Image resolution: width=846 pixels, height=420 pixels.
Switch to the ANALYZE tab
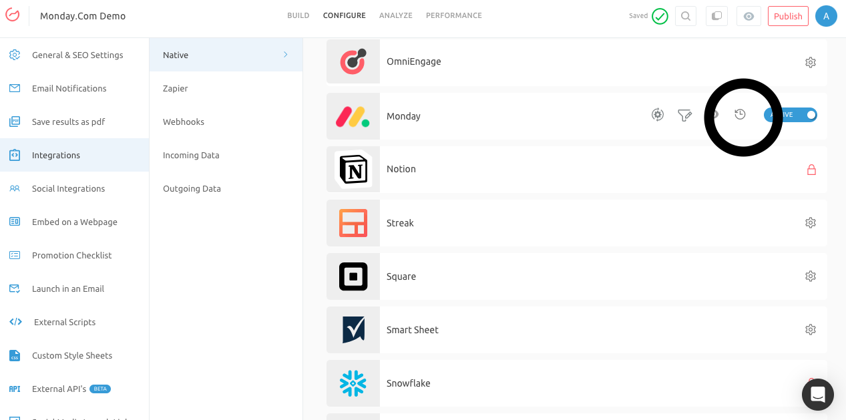click(x=395, y=15)
